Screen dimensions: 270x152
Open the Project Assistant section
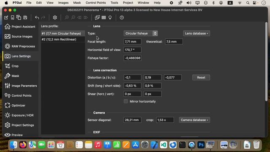20,27
